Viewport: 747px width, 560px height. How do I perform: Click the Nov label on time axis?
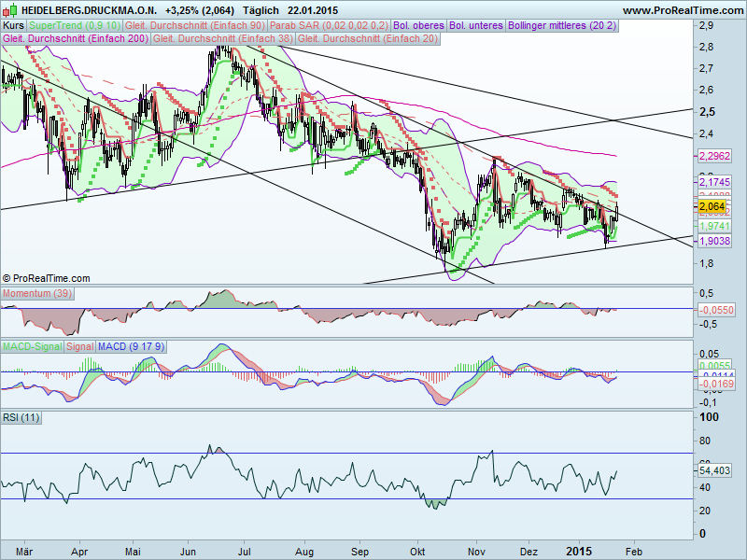[476, 552]
